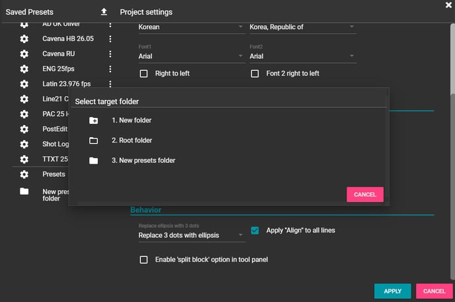
Task: Click the upload presets icon
Action: (x=104, y=12)
